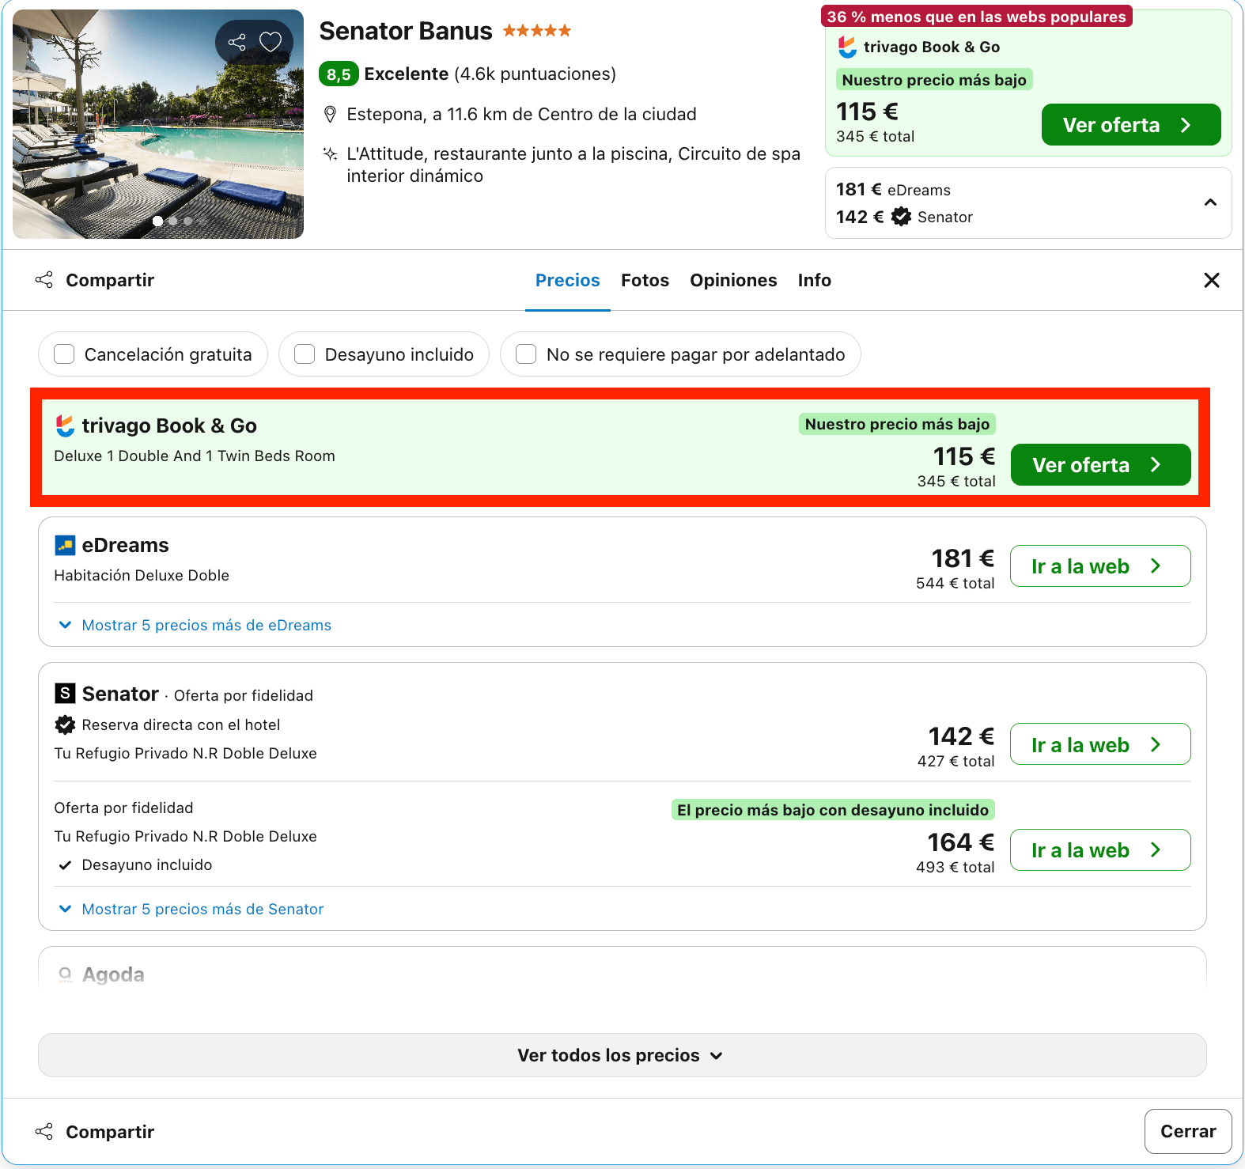Click the location pin icon beside Estepona
1245x1169 pixels.
pyautogui.click(x=331, y=115)
